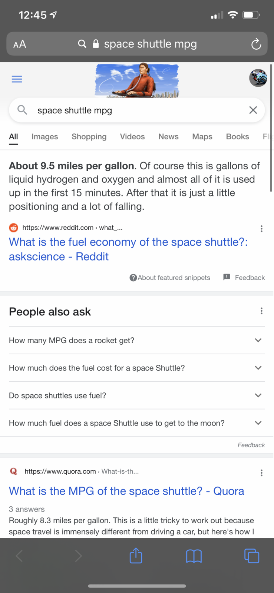Tap the Safari reload page icon
Viewport: 274px width, 593px height.
click(256, 44)
